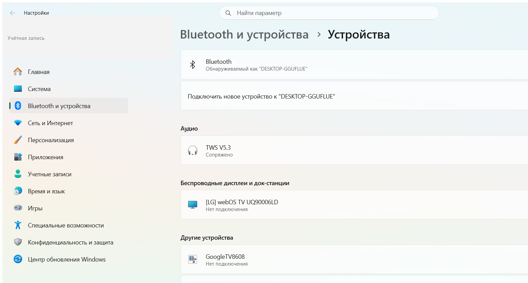
Task: Click the Другие устройства heading
Action: click(x=207, y=238)
